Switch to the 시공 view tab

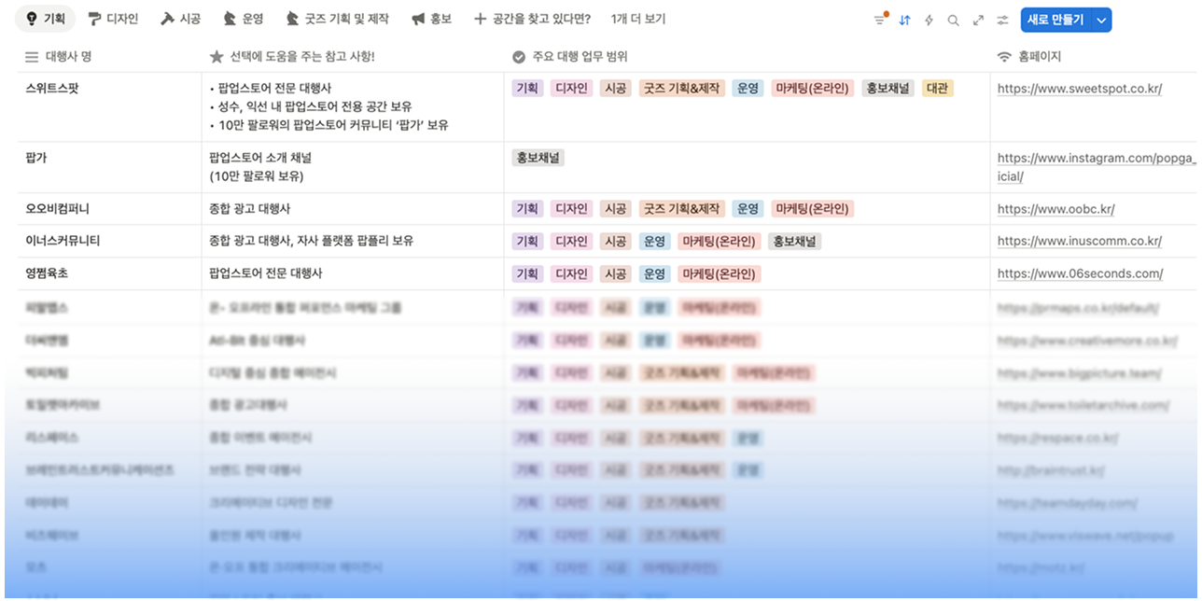click(x=180, y=19)
